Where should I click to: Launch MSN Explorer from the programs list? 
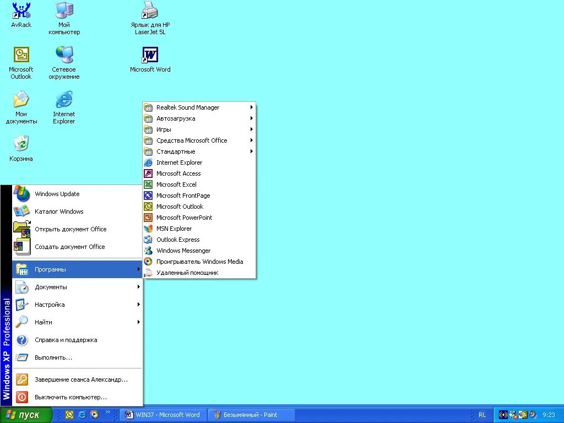(199, 229)
